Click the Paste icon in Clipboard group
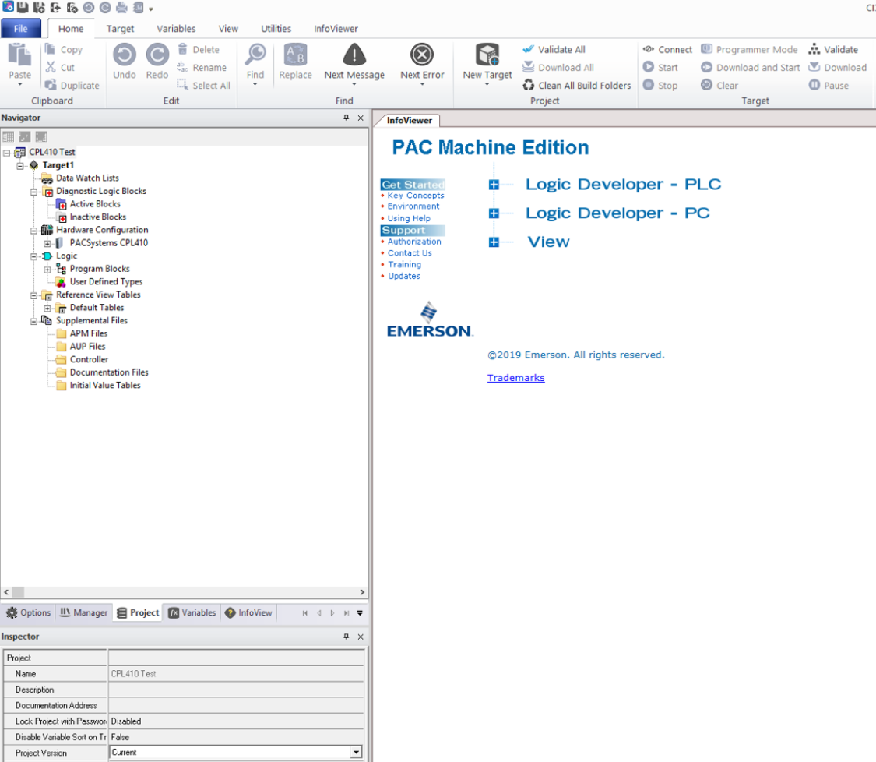This screenshot has width=876, height=762. (x=19, y=55)
